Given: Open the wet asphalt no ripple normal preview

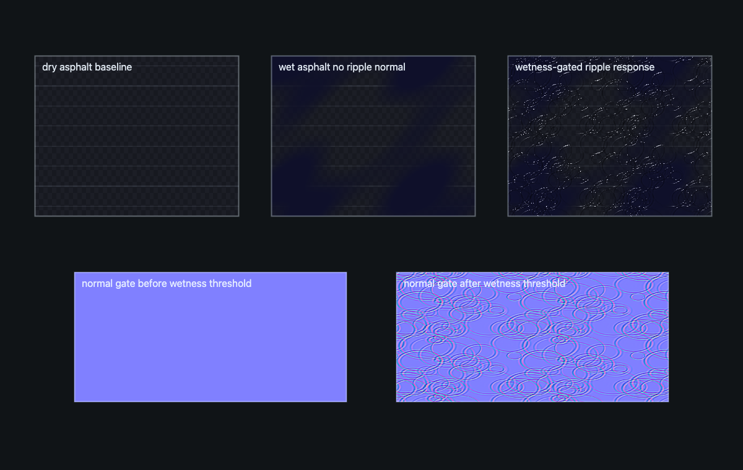Looking at the screenshot, I should click(x=373, y=136).
